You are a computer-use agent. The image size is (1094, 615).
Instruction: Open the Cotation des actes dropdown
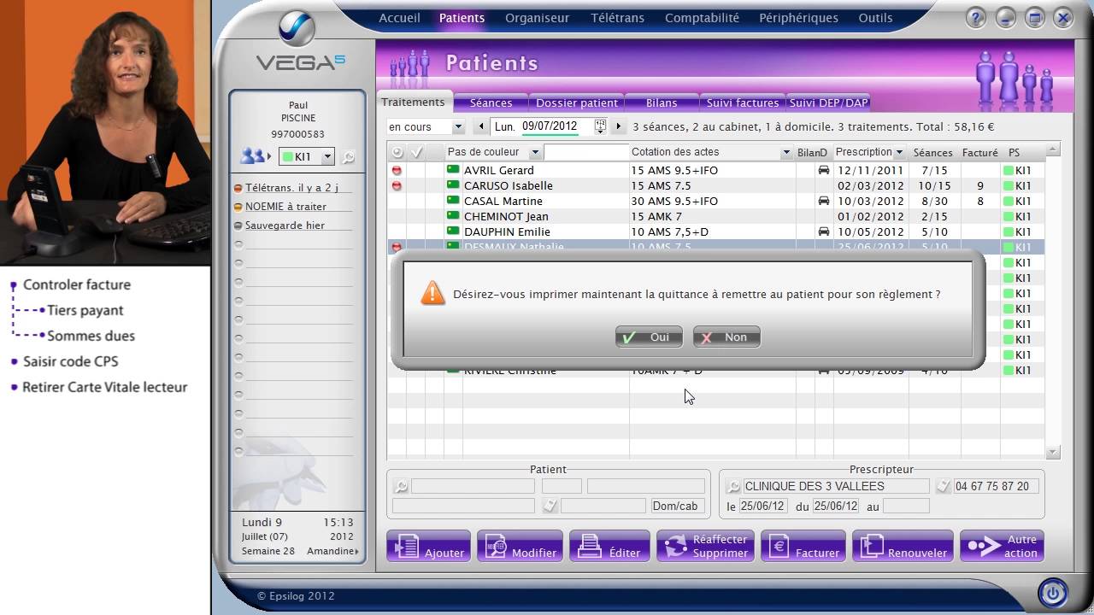(x=786, y=152)
